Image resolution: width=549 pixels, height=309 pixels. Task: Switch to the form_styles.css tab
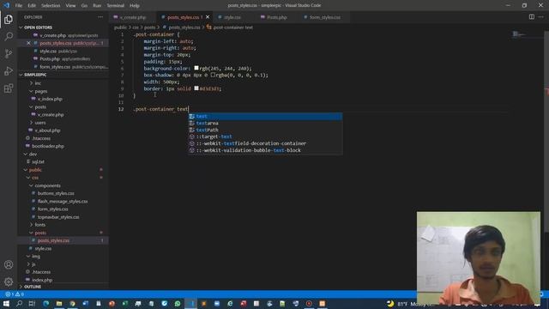[324, 17]
